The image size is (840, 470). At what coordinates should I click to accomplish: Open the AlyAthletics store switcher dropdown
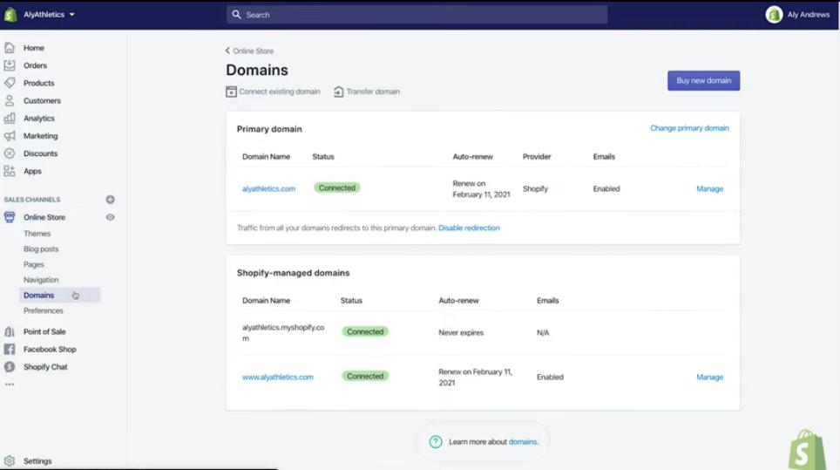tap(49, 15)
